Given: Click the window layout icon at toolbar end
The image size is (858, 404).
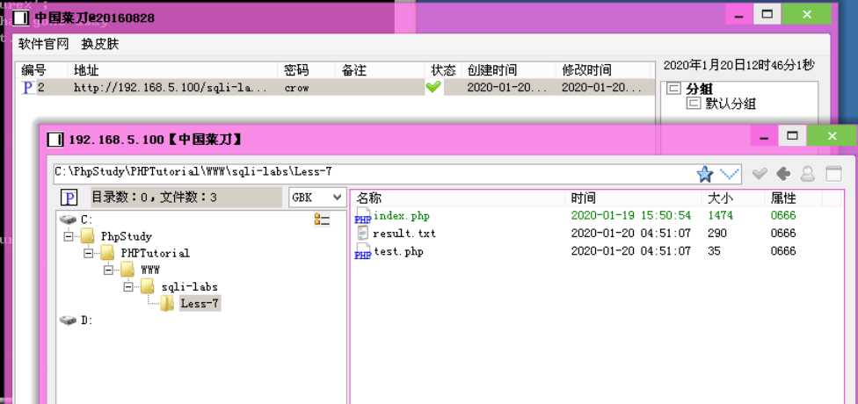Looking at the screenshot, I should pyautogui.click(x=833, y=174).
